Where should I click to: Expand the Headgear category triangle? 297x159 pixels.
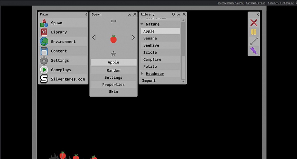[x=142, y=73]
